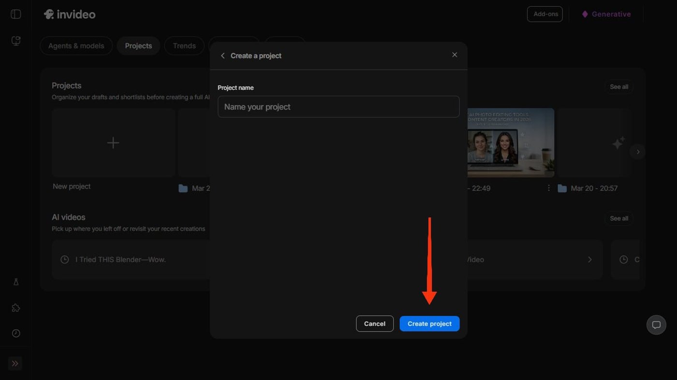The width and height of the screenshot is (677, 380).
Task: Click the Cancel button
Action: click(375, 324)
